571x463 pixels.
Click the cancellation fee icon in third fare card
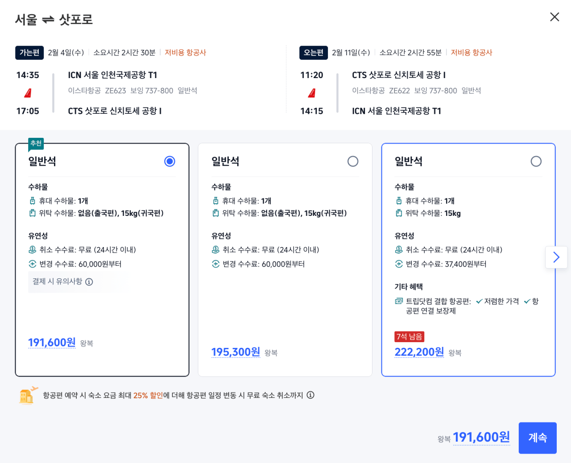tap(398, 249)
